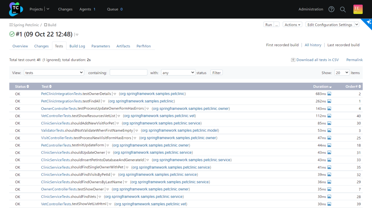Sort the table by Duration column
This screenshot has height=209, width=372.
coord(322,87)
